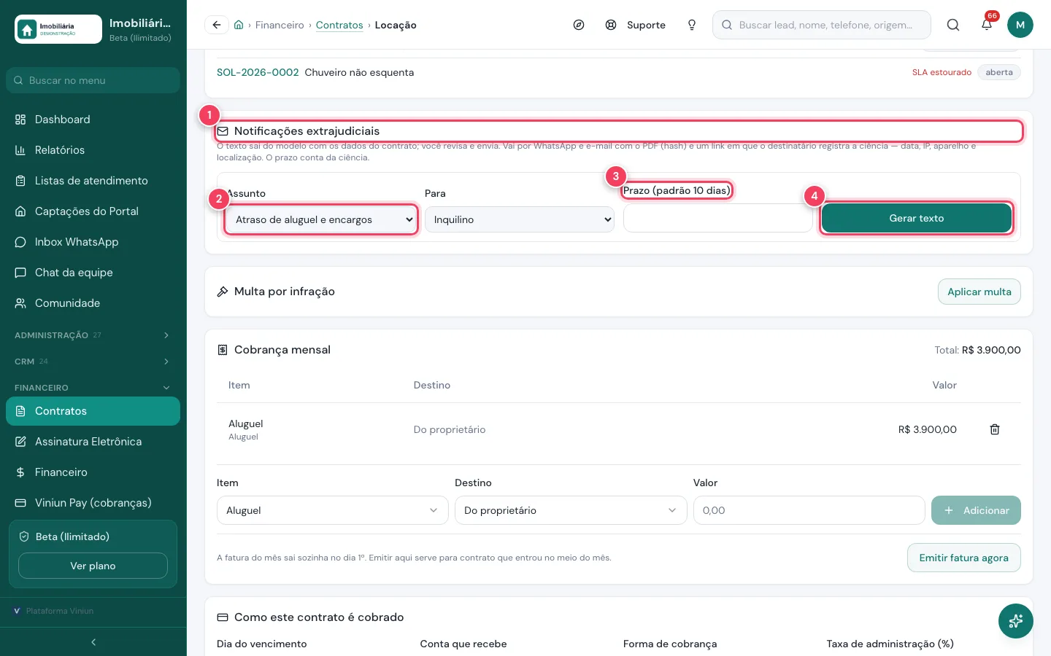The image size is (1051, 656).
Task: Go to Listas de atendimento
Action: coord(93,181)
